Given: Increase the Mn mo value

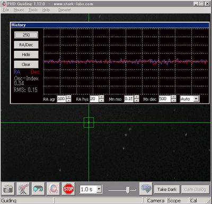Looking at the screenshot, I should pos(137,97).
